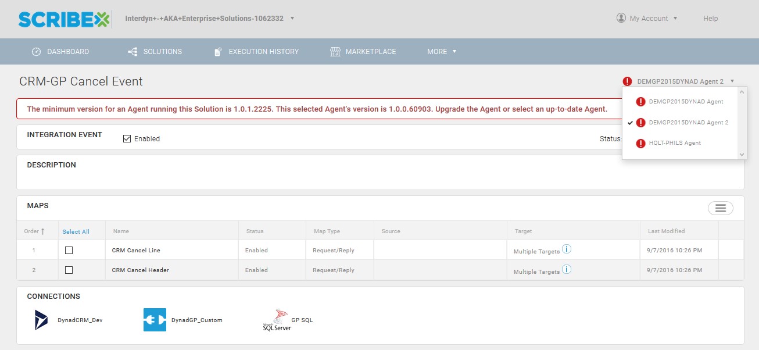
Task: Click the Dashboard gauge icon
Action: 36,52
